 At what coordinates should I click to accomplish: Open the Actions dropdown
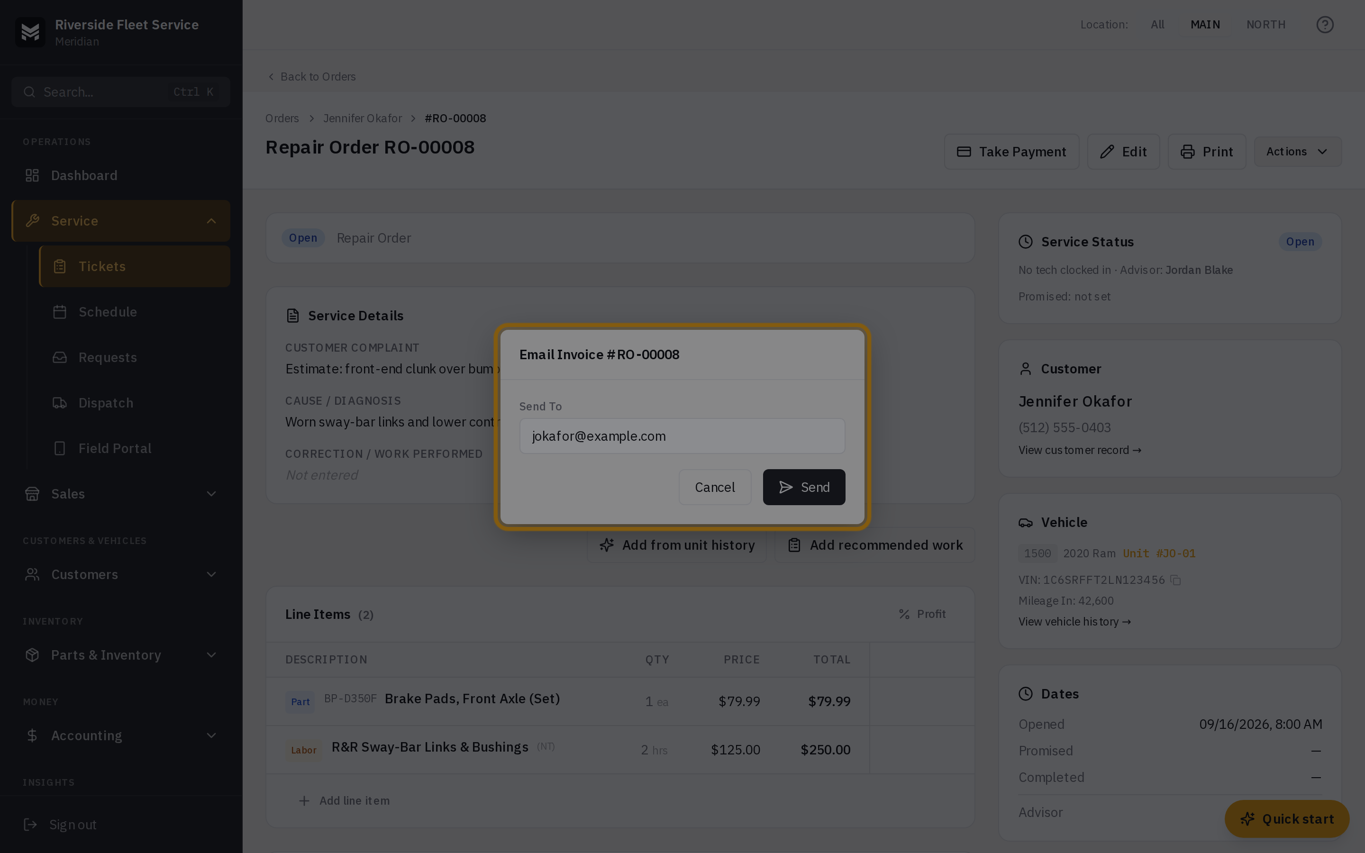click(x=1297, y=152)
